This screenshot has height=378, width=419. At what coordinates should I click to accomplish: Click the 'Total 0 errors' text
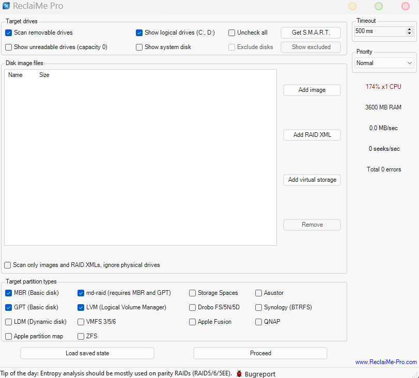point(384,169)
